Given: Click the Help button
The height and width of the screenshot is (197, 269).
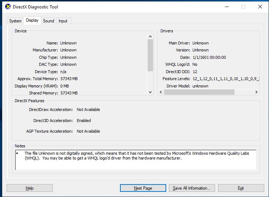Looking at the screenshot, I should 30,188.
